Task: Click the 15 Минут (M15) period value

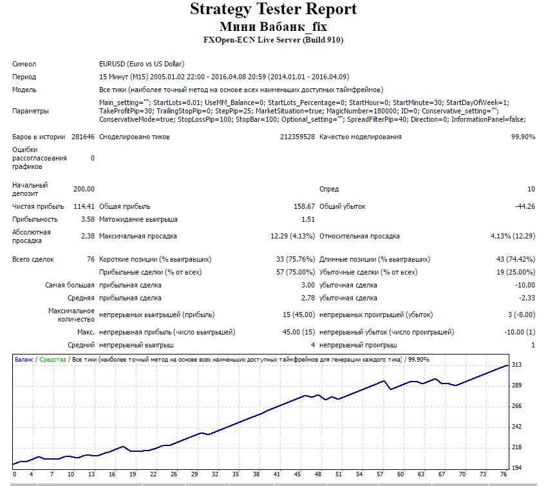Action: click(x=224, y=77)
